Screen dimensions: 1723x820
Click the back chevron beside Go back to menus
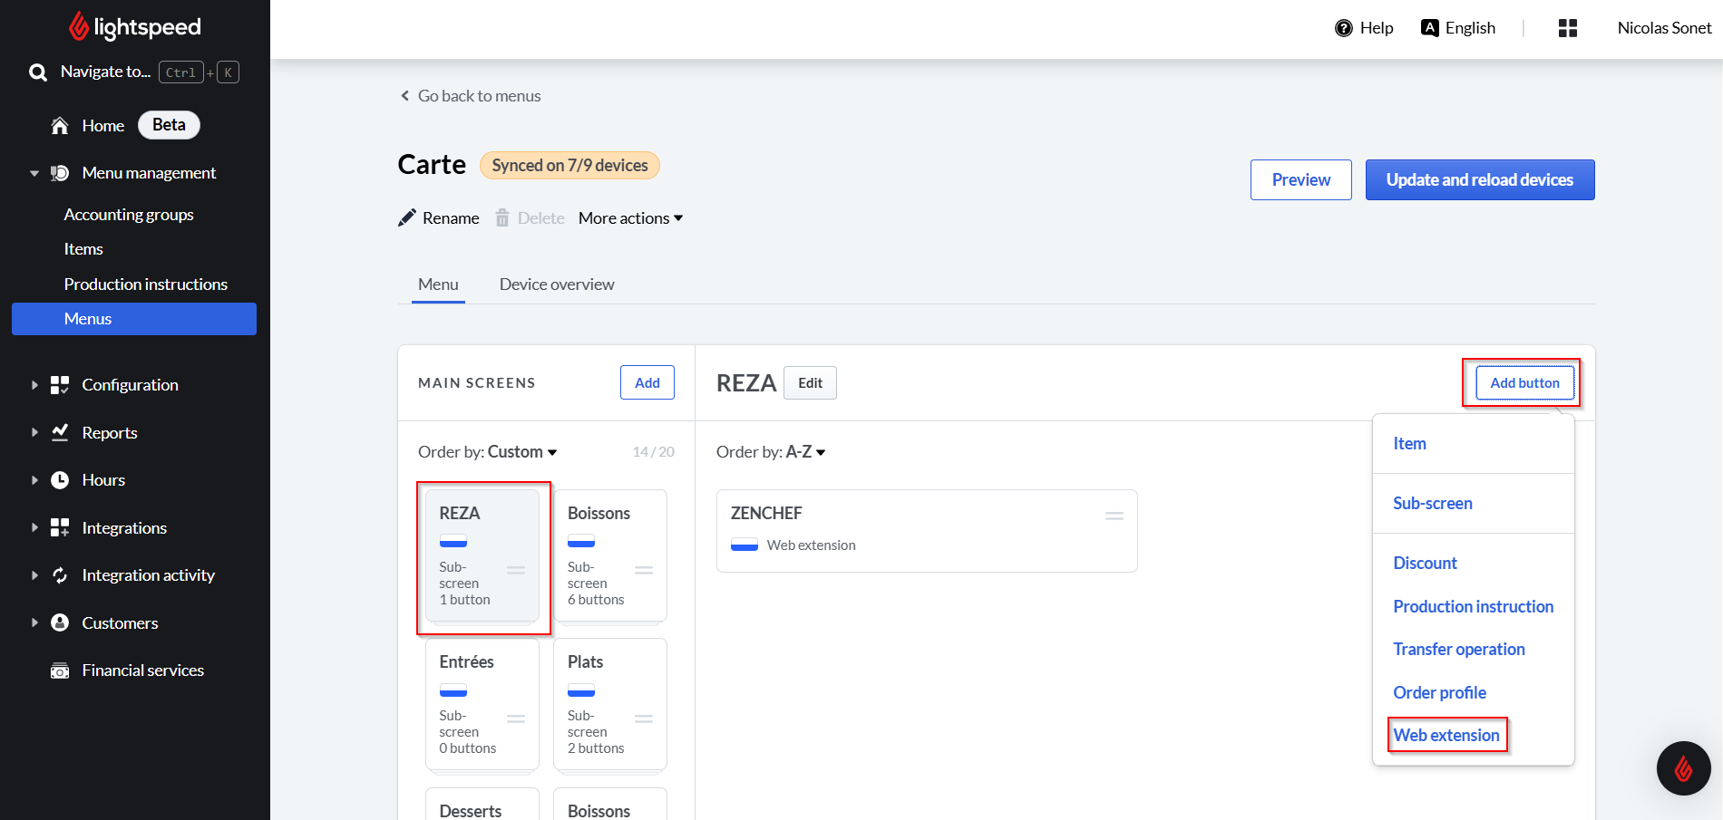pyautogui.click(x=405, y=96)
